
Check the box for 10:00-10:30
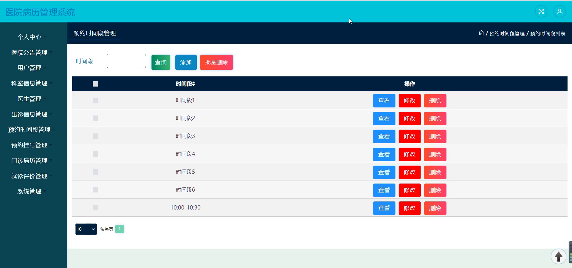pyautogui.click(x=95, y=208)
